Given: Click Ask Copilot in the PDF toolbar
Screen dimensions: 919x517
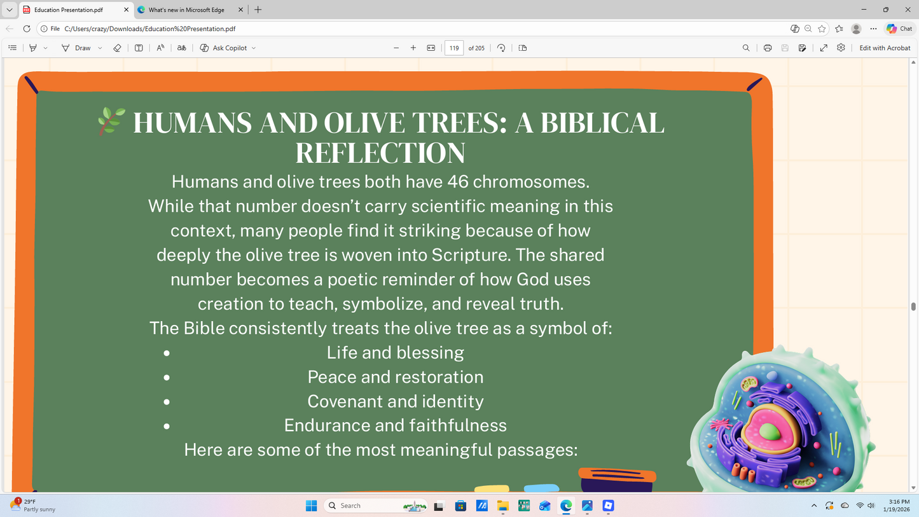Looking at the screenshot, I should (x=223, y=48).
